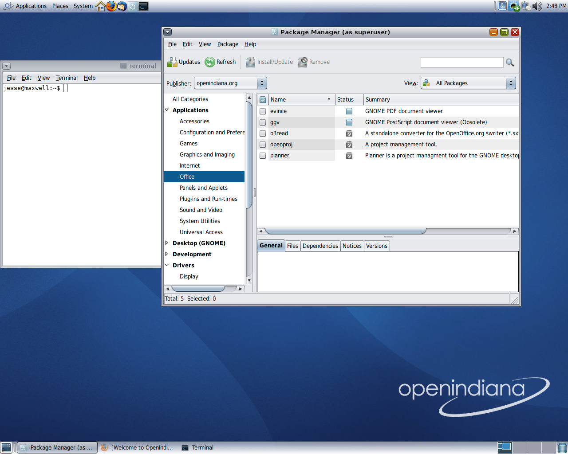The width and height of the screenshot is (568, 454).
Task: Tick the evince package checkbox
Action: pos(263,111)
